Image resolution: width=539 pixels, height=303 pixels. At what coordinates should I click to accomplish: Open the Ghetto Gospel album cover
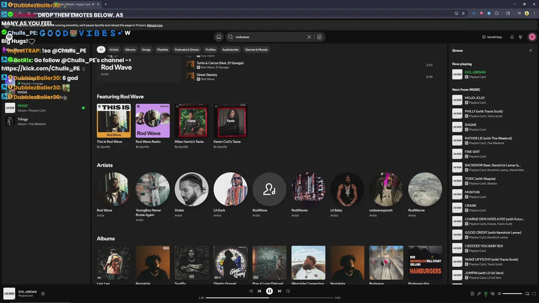[x=230, y=263]
